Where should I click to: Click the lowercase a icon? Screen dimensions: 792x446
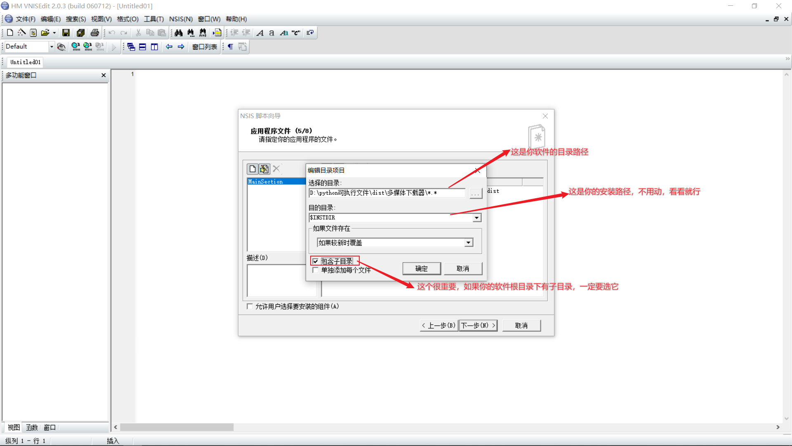point(271,33)
